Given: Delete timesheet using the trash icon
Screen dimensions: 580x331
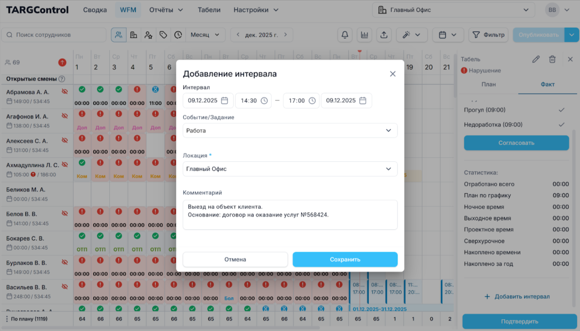Looking at the screenshot, I should [x=552, y=59].
